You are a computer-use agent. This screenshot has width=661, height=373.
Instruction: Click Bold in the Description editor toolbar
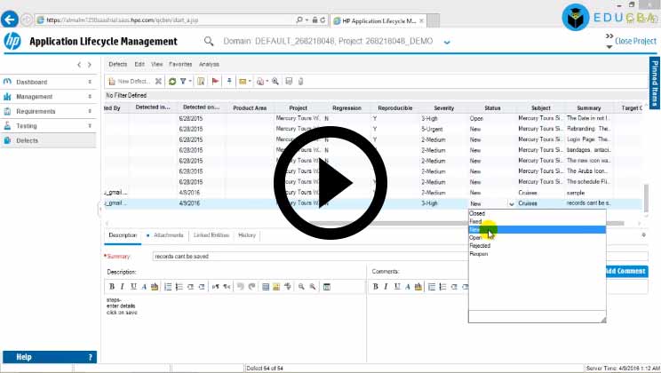point(112,286)
